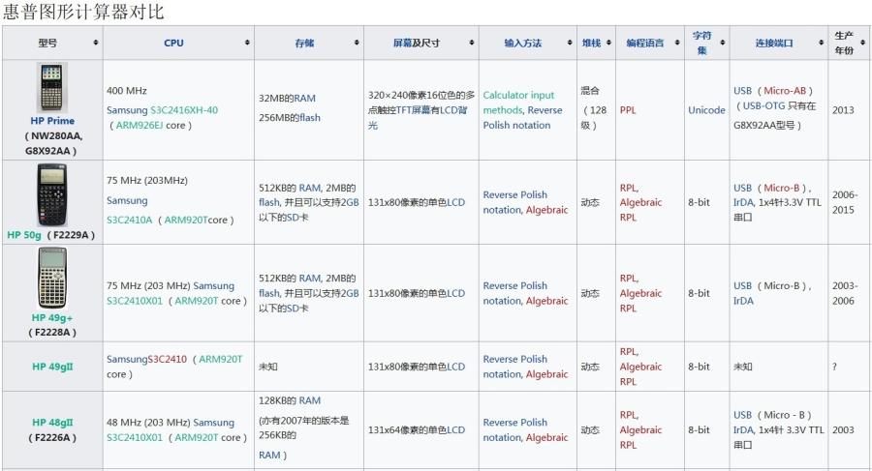Viewport: 872px width, 471px height.
Task: Sort table by CPU column arrows
Action: (247, 43)
